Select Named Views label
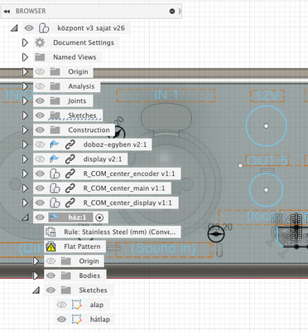 pos(75,57)
